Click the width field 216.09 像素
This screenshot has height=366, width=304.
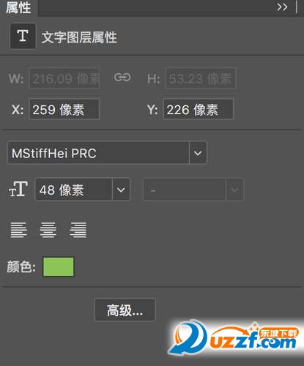[64, 78]
